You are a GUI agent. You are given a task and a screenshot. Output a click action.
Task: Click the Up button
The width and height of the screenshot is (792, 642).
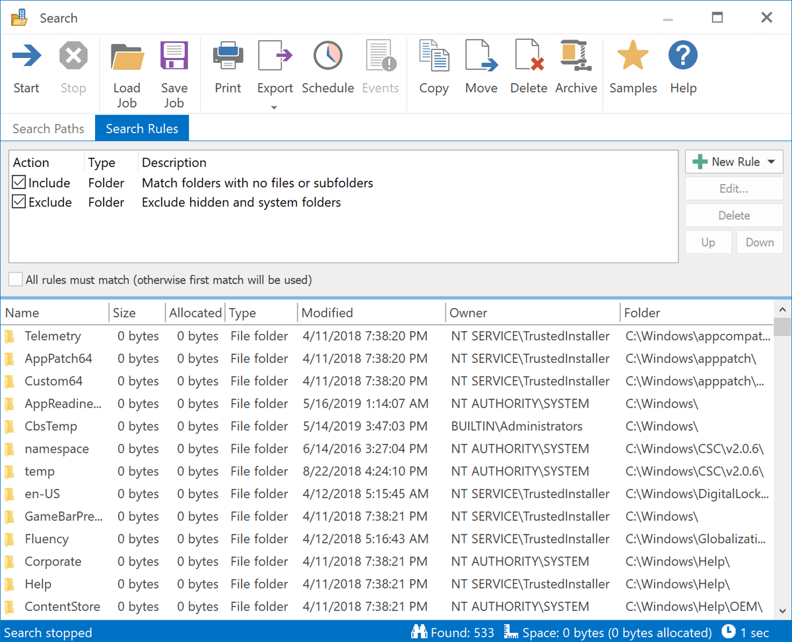(708, 242)
